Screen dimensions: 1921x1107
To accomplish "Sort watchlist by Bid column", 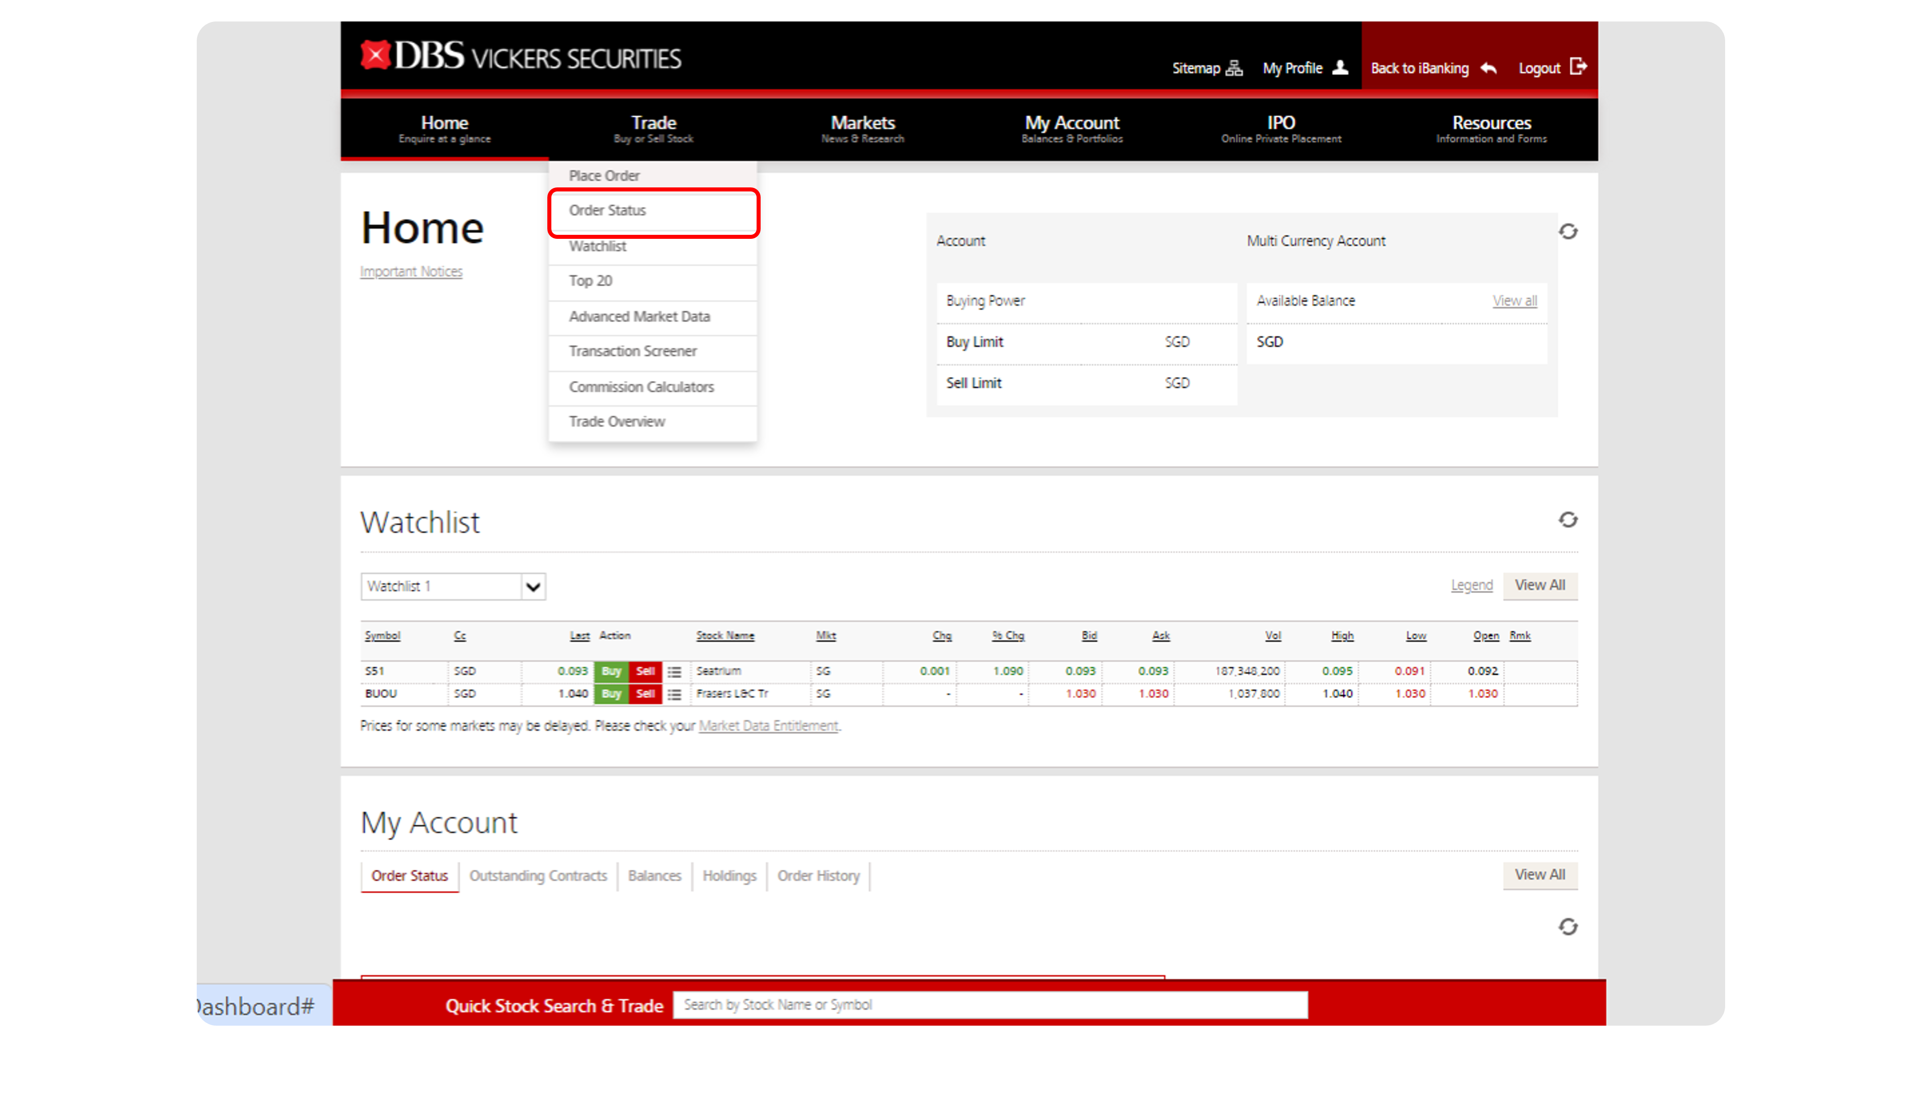I will tap(1089, 636).
